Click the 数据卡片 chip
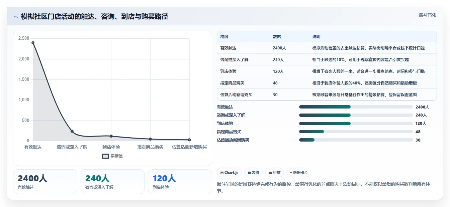 tap(299, 173)
